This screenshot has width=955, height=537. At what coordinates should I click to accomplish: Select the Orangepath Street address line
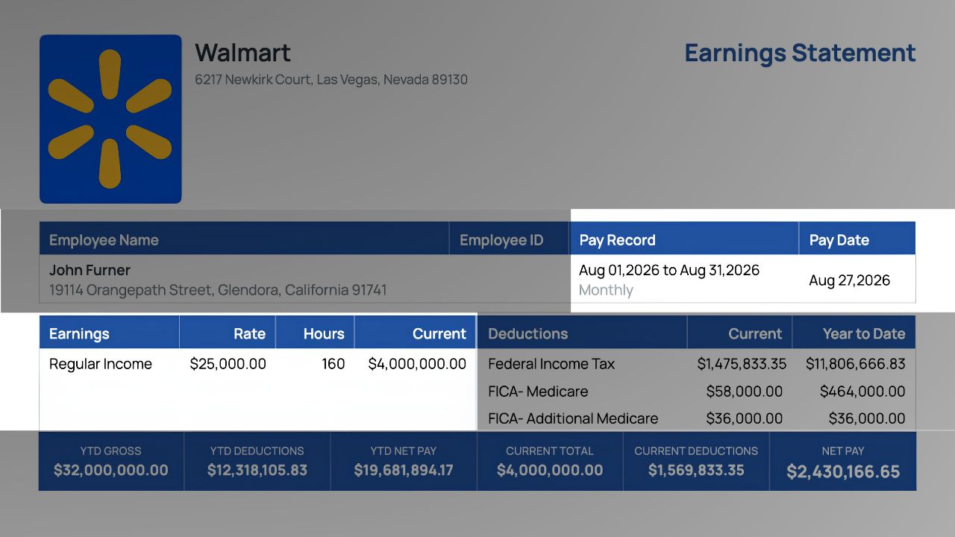click(218, 289)
